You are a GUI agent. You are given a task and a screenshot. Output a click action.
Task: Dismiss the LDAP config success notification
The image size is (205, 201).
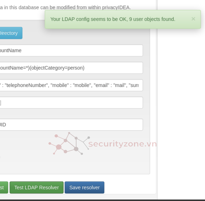click(x=193, y=19)
